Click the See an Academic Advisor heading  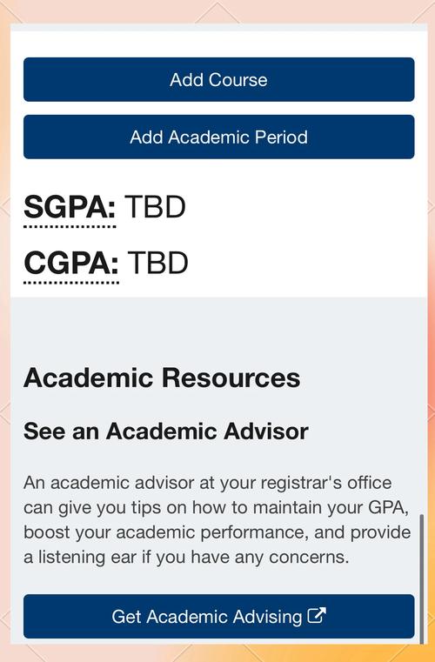point(166,431)
